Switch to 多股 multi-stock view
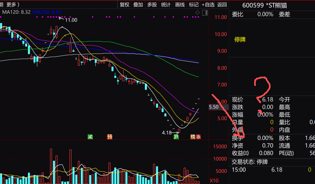The width and height of the screenshot is (315, 184). [152, 4]
